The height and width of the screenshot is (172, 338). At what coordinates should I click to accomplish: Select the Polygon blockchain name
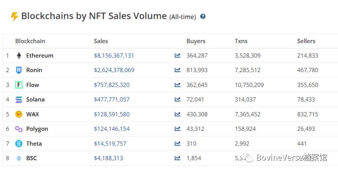pyautogui.click(x=37, y=129)
